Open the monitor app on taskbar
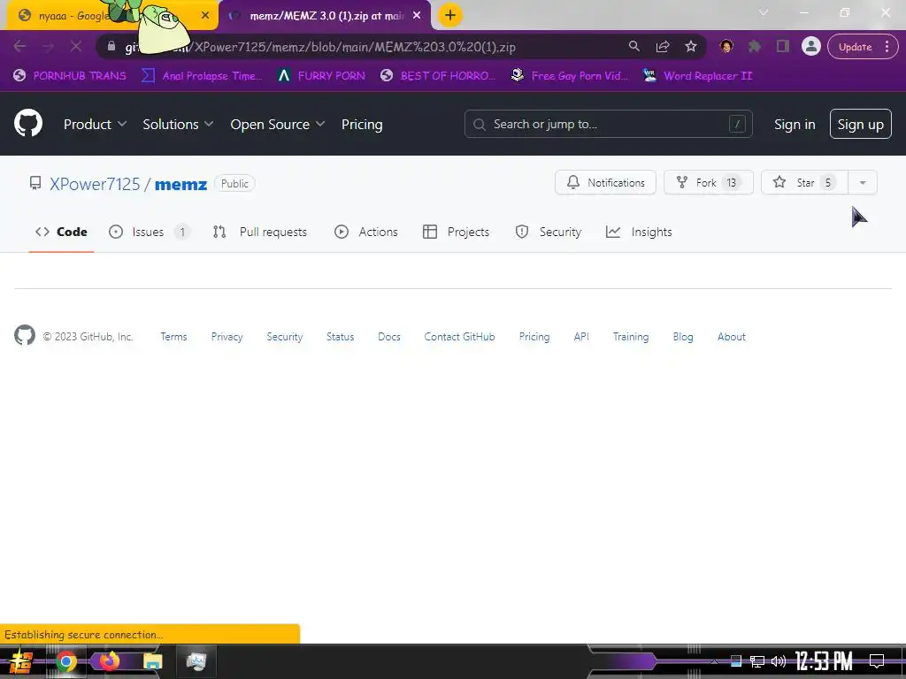This screenshot has height=679, width=906. pos(196,661)
